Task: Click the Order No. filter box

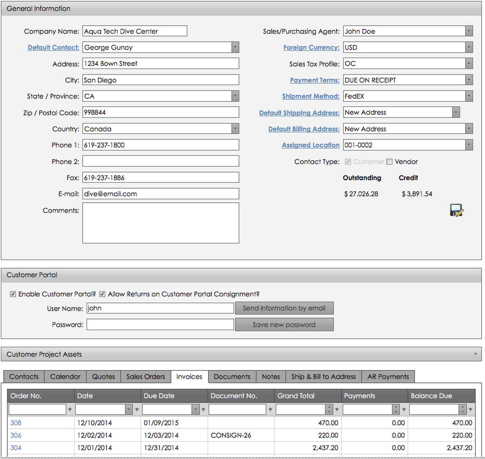Action: coord(37,409)
